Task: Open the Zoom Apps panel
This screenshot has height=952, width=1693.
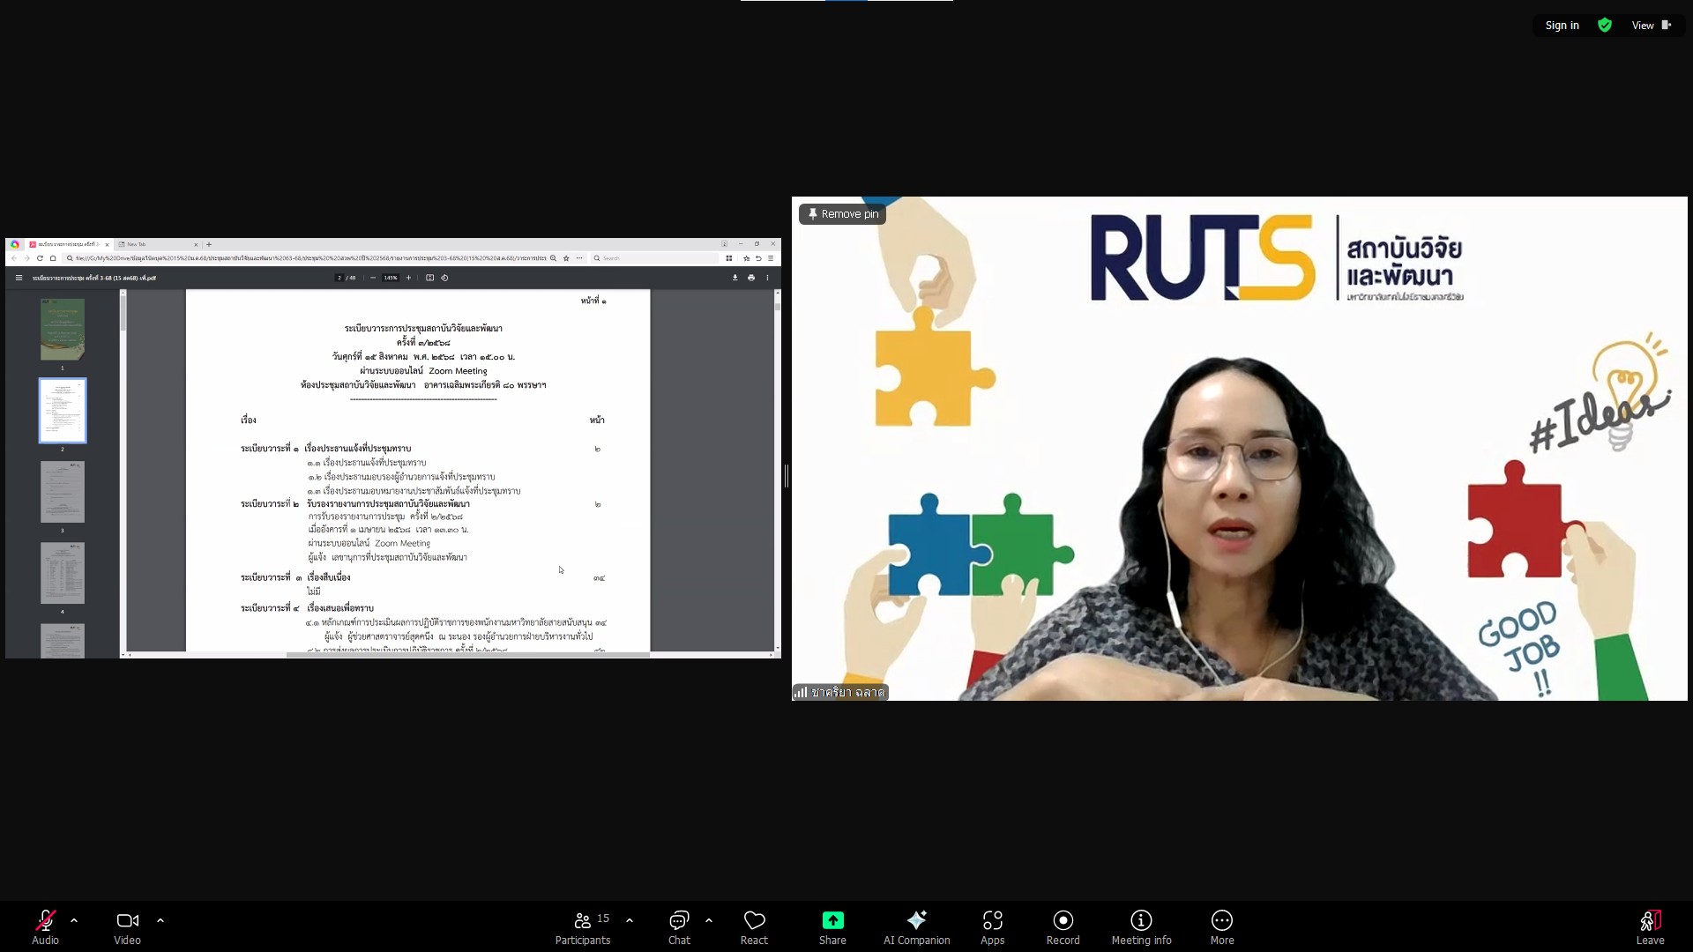Action: point(992,926)
